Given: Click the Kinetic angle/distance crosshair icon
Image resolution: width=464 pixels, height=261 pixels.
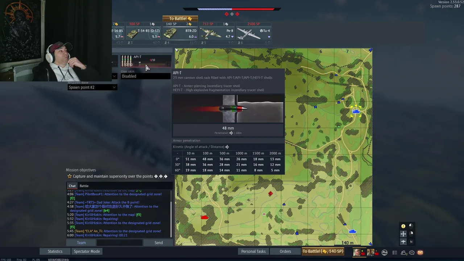Looking at the screenshot, I should click(x=227, y=147).
